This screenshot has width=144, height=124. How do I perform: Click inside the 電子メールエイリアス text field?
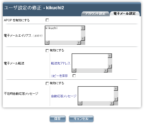[63, 33]
